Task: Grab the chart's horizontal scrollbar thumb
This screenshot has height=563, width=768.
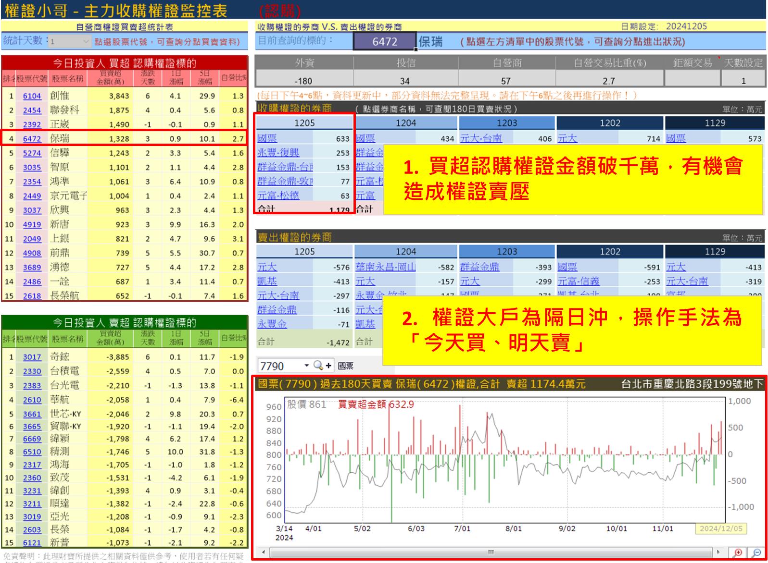Action: (x=491, y=552)
